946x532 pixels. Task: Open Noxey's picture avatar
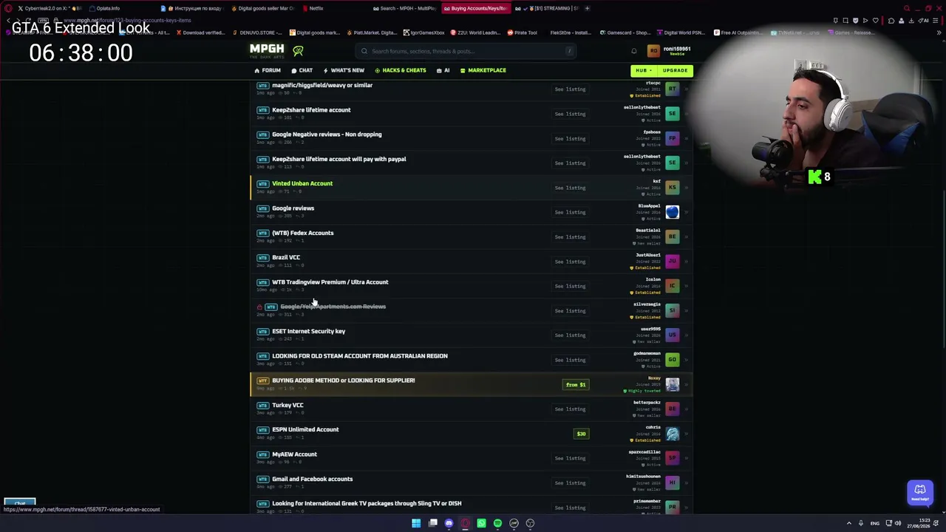tap(672, 384)
